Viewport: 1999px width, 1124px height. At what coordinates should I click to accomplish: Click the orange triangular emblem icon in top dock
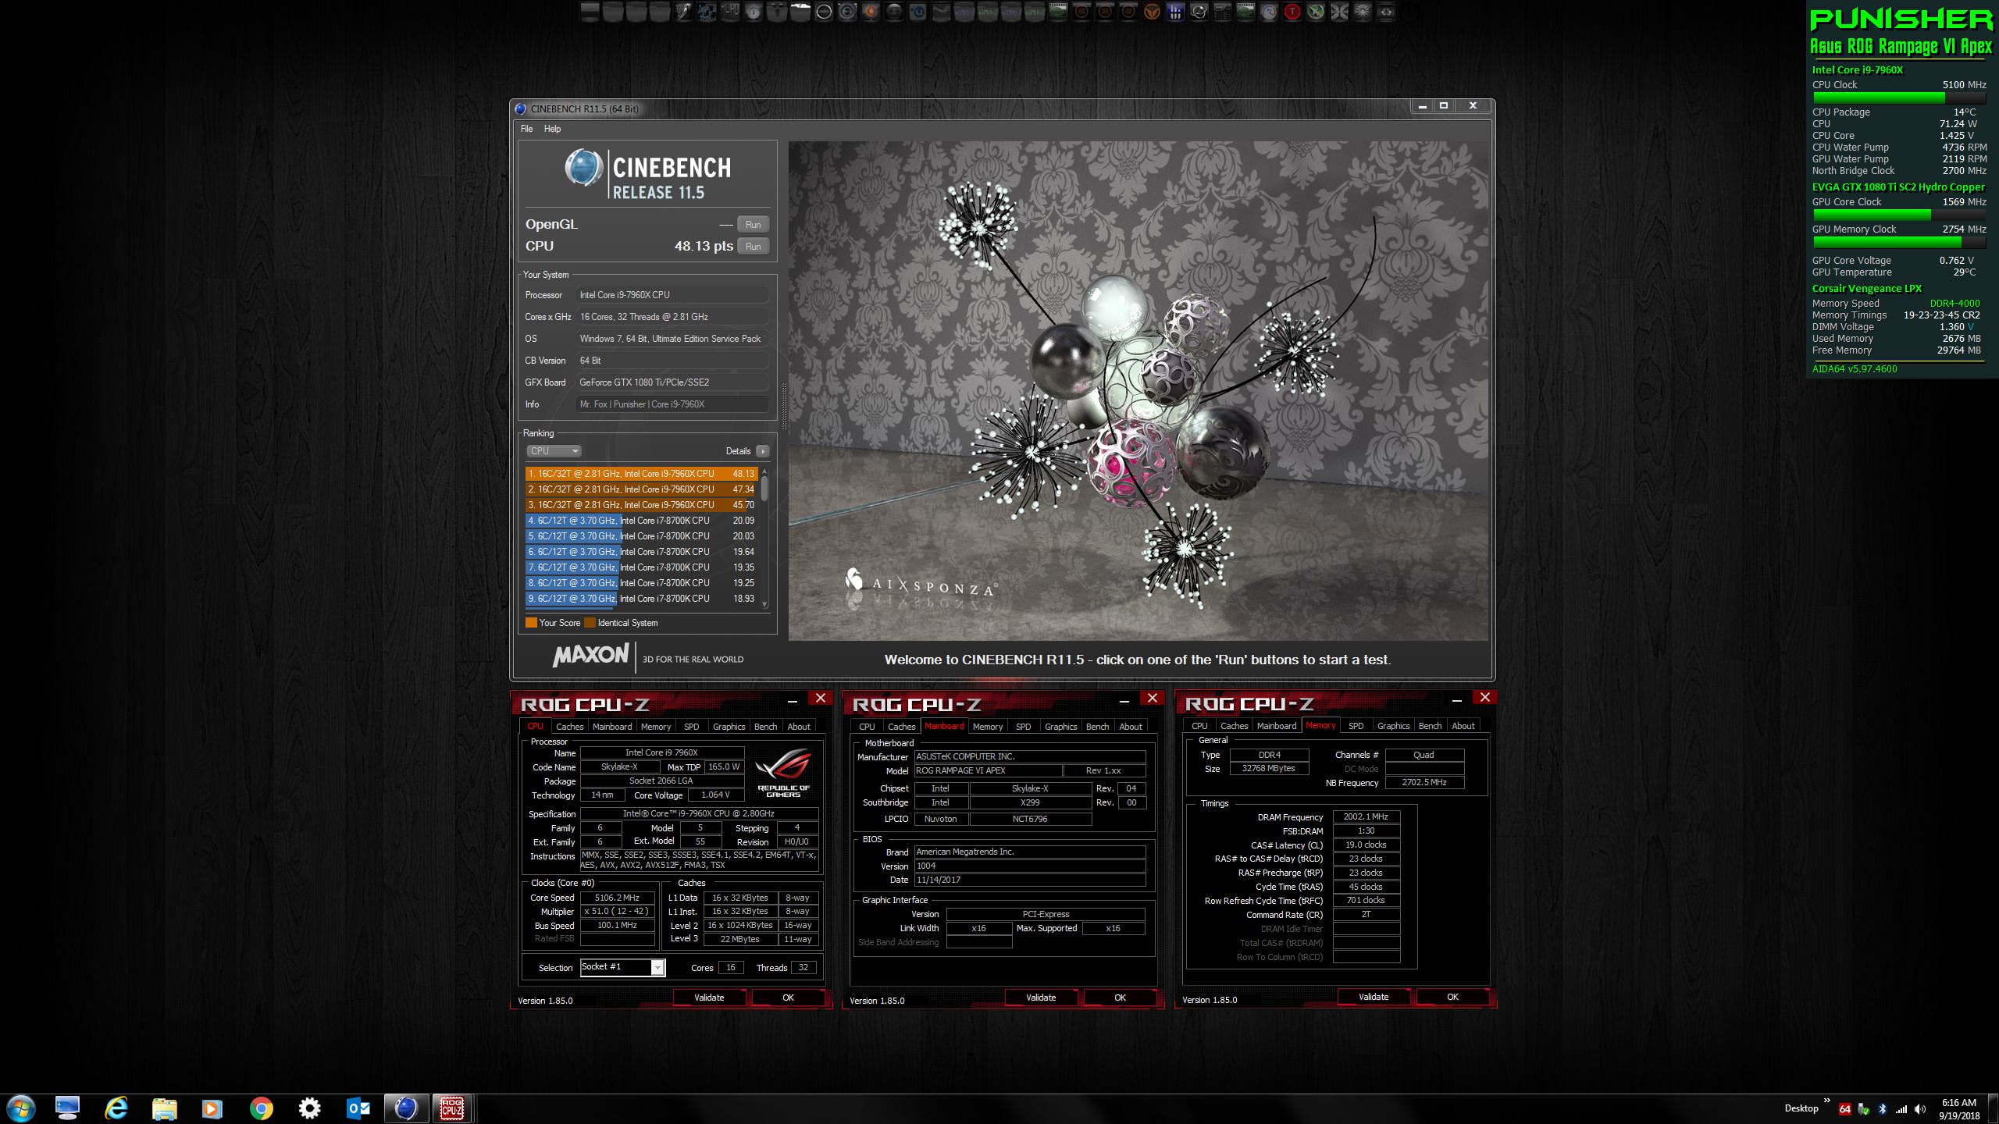[x=1152, y=12]
